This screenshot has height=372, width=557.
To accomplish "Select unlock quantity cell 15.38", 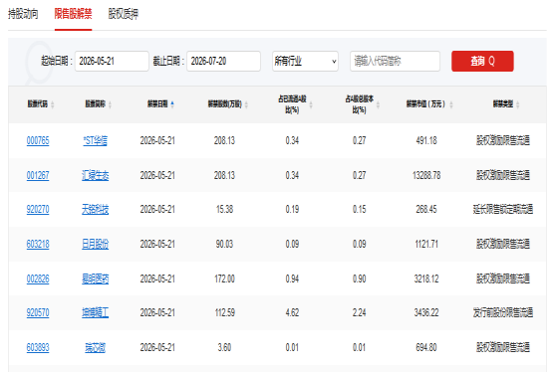I will 224,209.
